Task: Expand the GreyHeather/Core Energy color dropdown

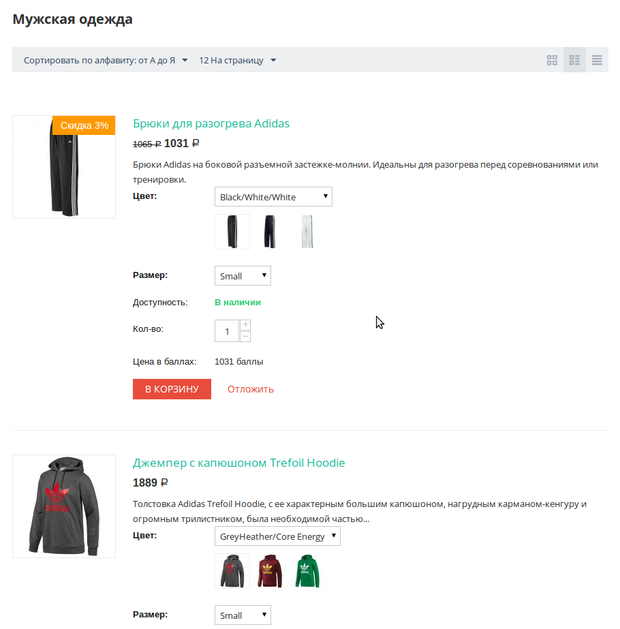Action: (x=277, y=536)
